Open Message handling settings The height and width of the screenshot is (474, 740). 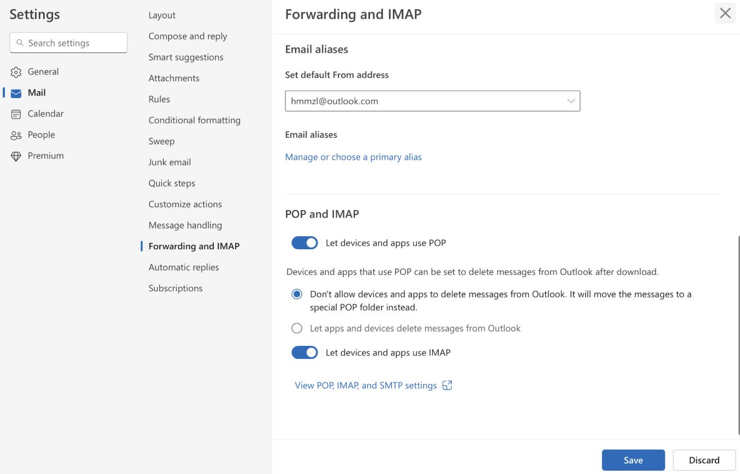pos(185,225)
